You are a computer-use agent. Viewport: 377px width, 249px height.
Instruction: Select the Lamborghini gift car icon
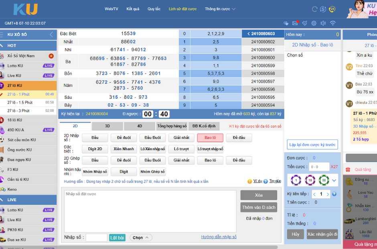(349, 220)
